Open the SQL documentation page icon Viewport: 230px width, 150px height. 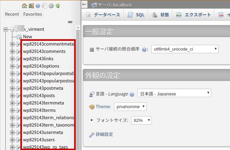coord(44,6)
